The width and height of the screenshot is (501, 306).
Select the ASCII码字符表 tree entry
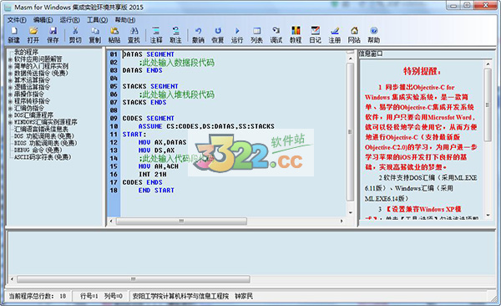click(x=43, y=157)
